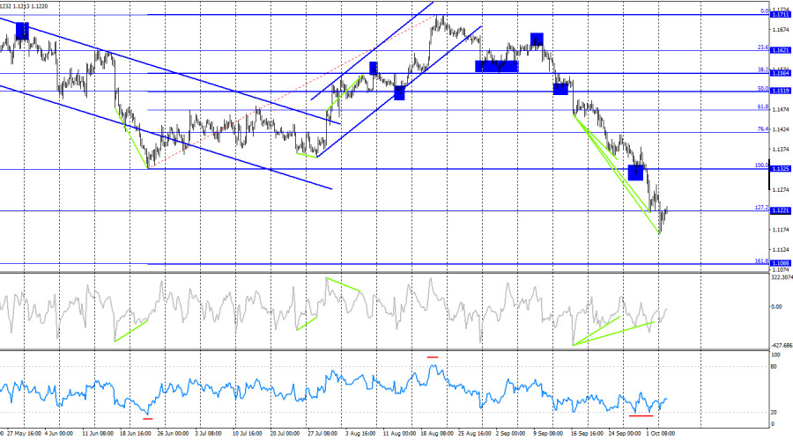
Task: Click the 1.1424 price axis label
Action: coord(781,130)
